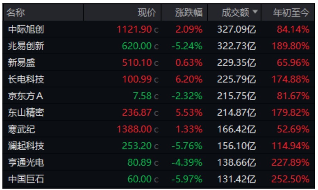Viewport: 318px width, 190px height.
Task: Select stock 澜起科技
Action: [26, 146]
